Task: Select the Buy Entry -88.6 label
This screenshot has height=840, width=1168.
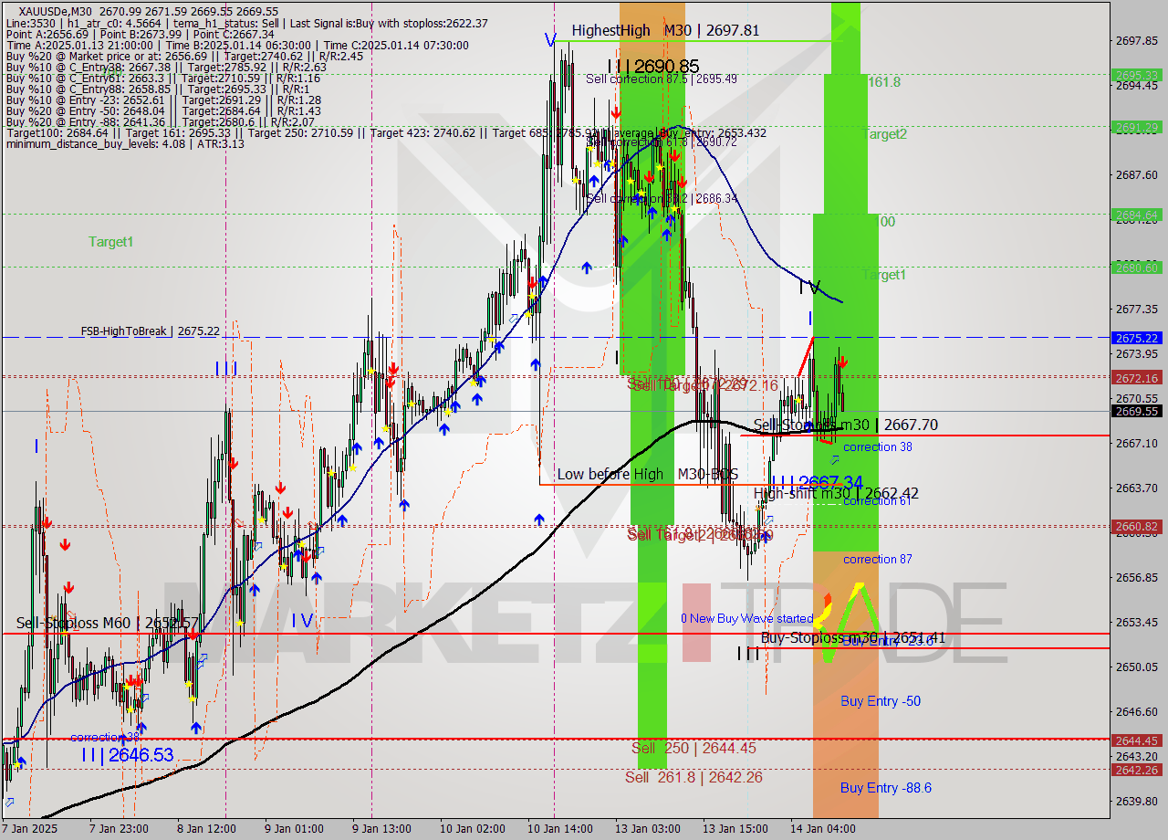Action: [x=886, y=787]
